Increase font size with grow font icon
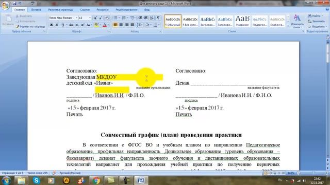Screen dimensions: 330x185 coord(95,18)
